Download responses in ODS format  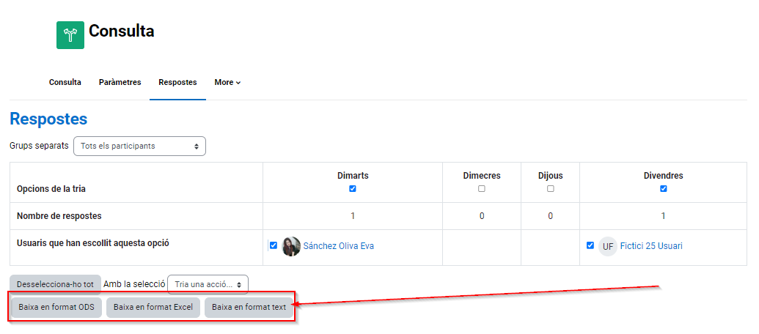tap(56, 308)
